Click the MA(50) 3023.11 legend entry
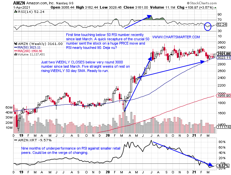Image resolution: width=231 pixels, height=175 pixels. pyautogui.click(x=27, y=48)
